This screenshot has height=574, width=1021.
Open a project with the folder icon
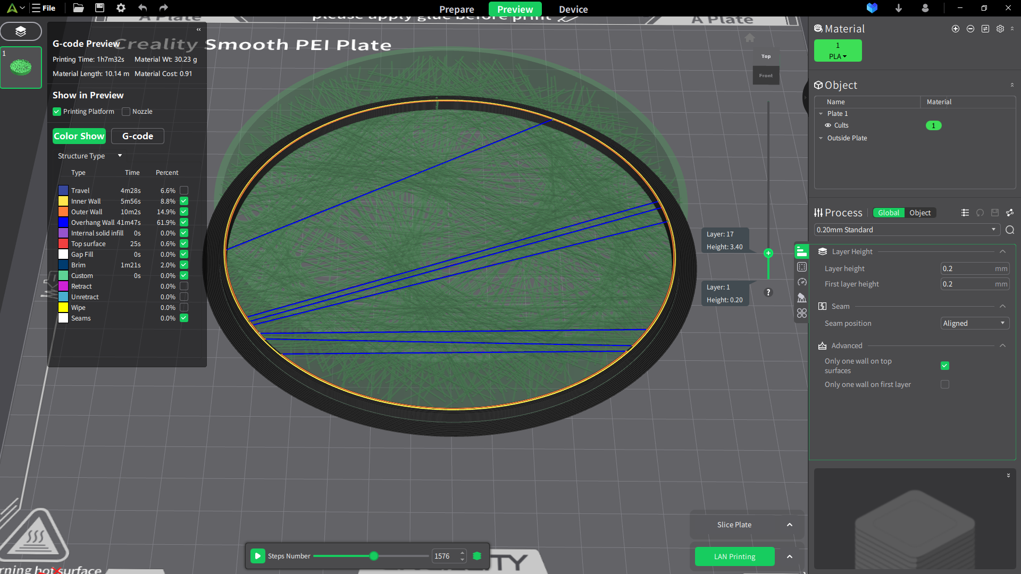pyautogui.click(x=78, y=8)
